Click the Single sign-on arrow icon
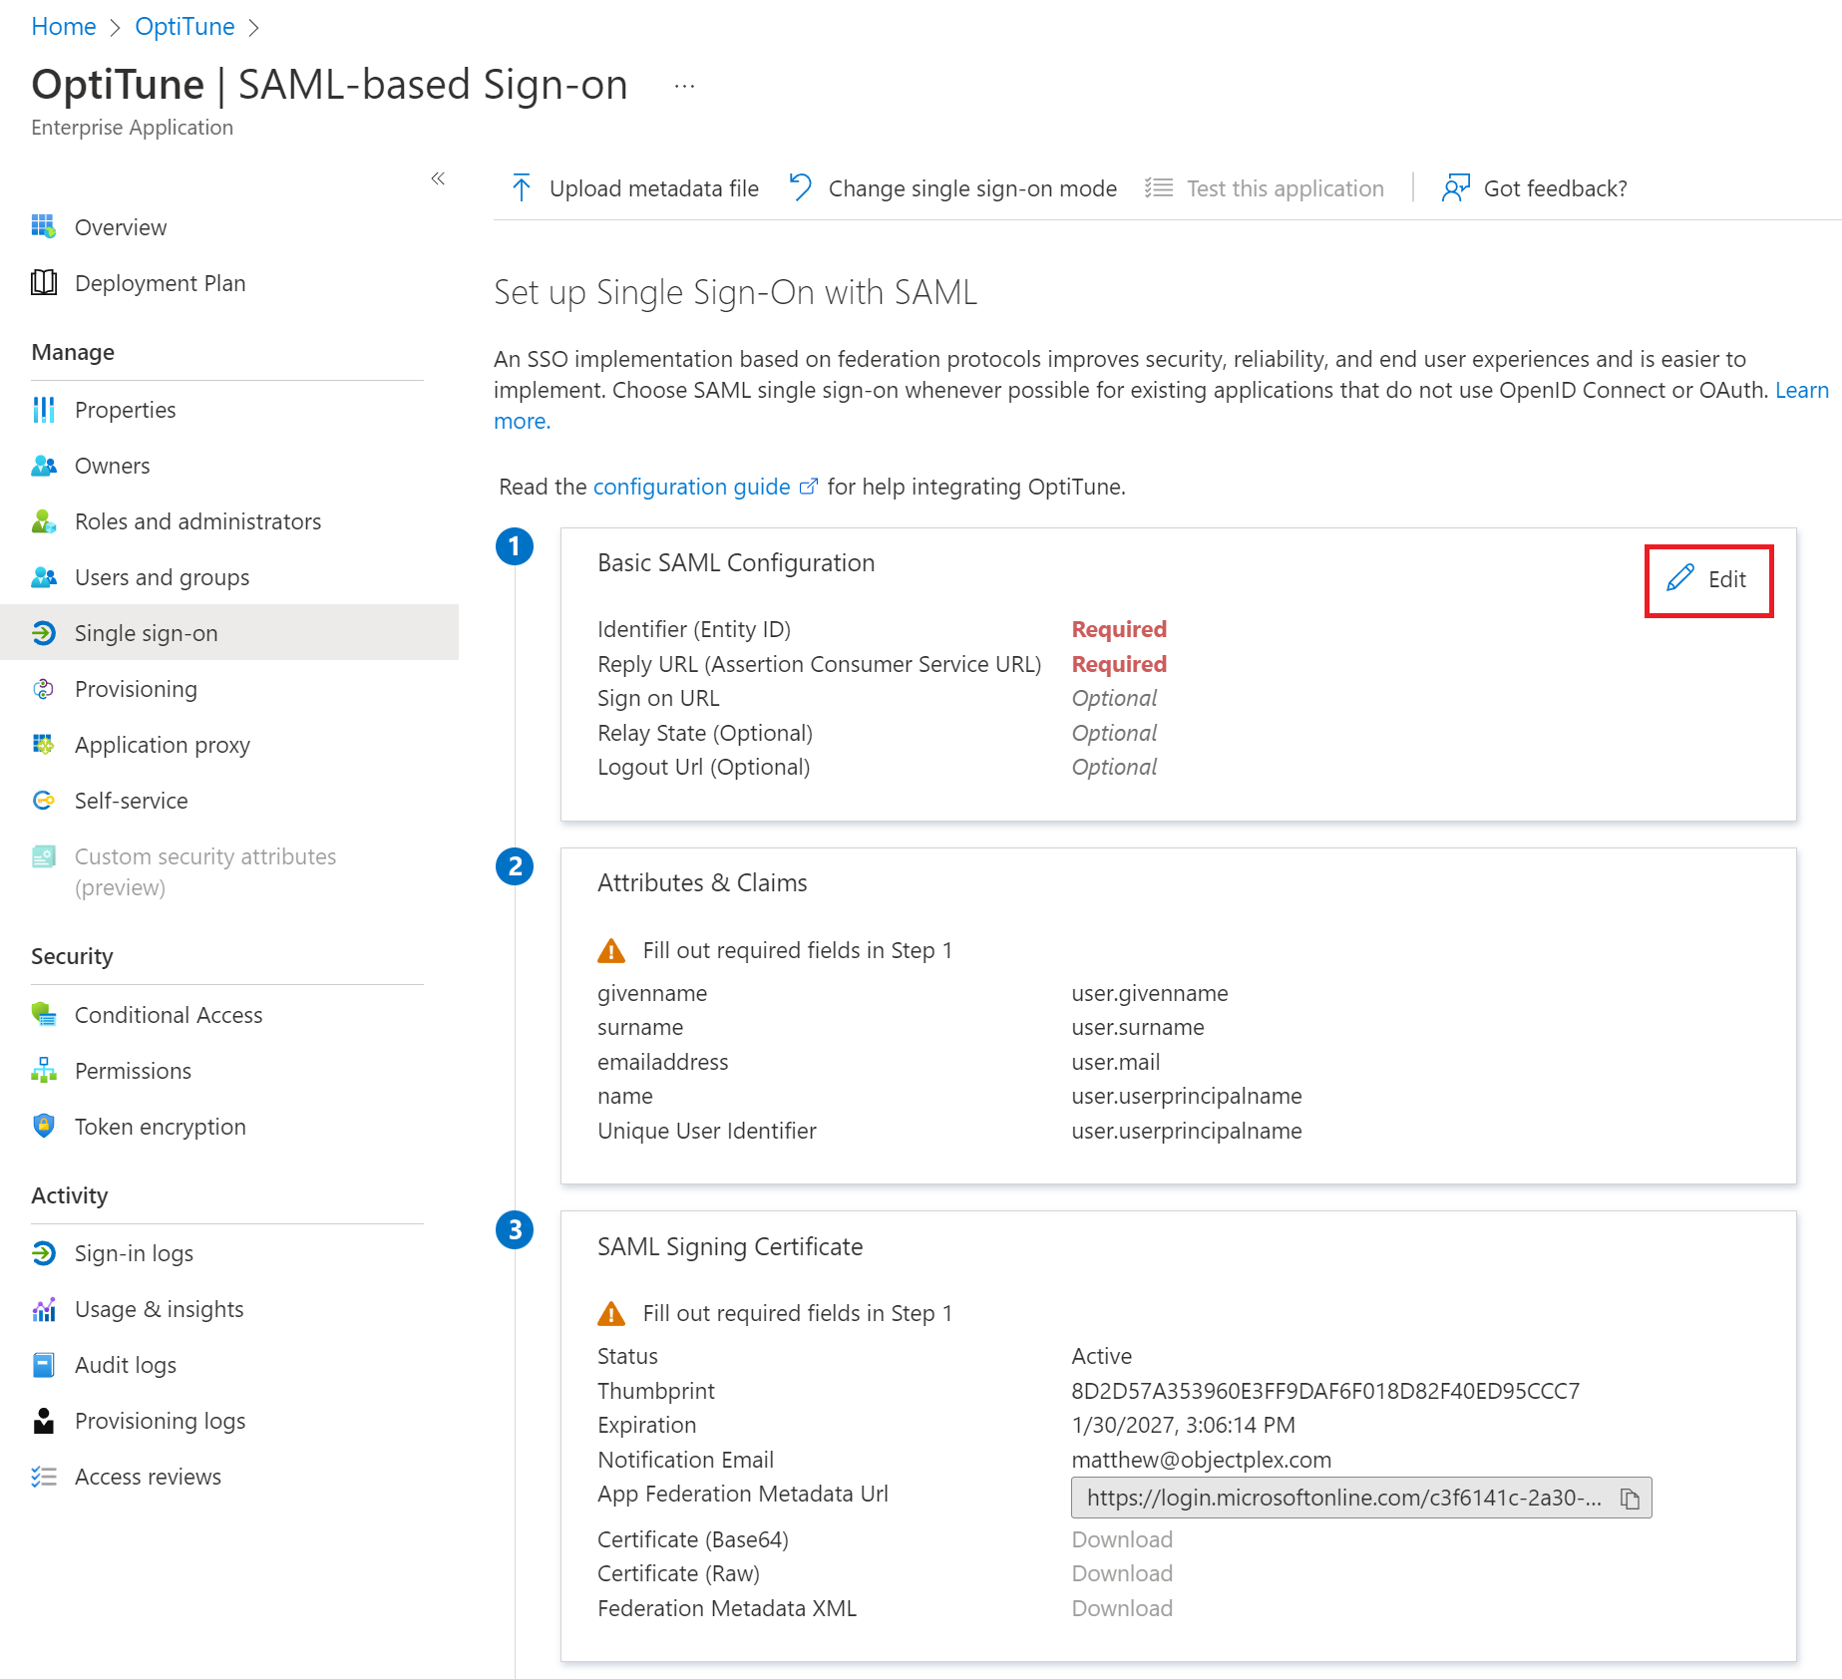The width and height of the screenshot is (1842, 1679). (44, 632)
